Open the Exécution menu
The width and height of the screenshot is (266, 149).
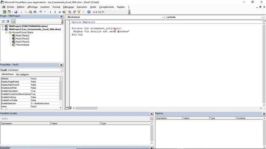82,7
